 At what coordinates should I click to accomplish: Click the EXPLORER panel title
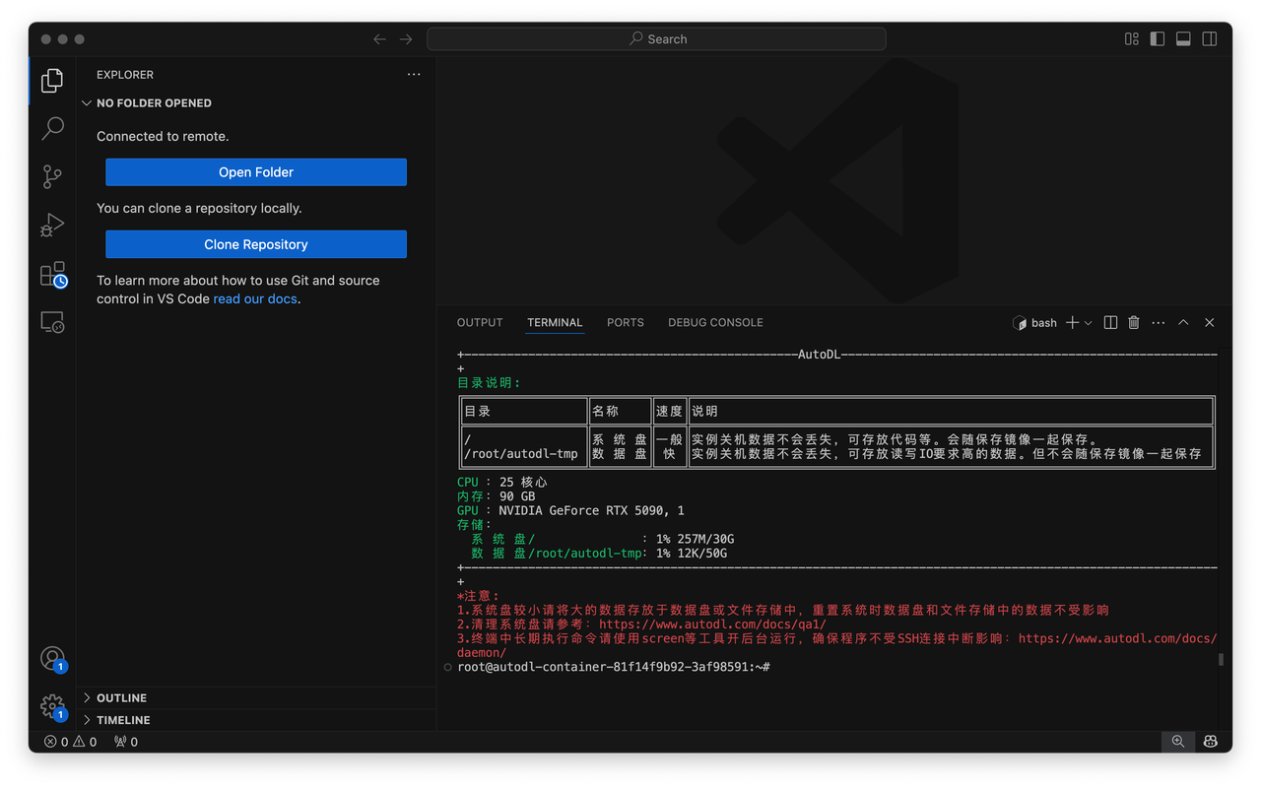coord(125,75)
